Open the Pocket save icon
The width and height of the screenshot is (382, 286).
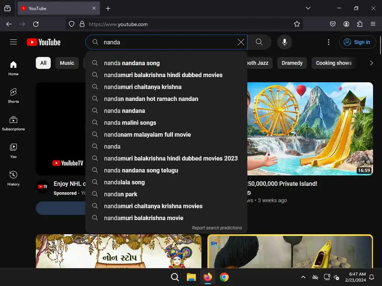(332, 24)
